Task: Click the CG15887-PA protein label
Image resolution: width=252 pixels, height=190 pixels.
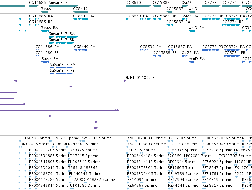Action: (x=180, y=47)
